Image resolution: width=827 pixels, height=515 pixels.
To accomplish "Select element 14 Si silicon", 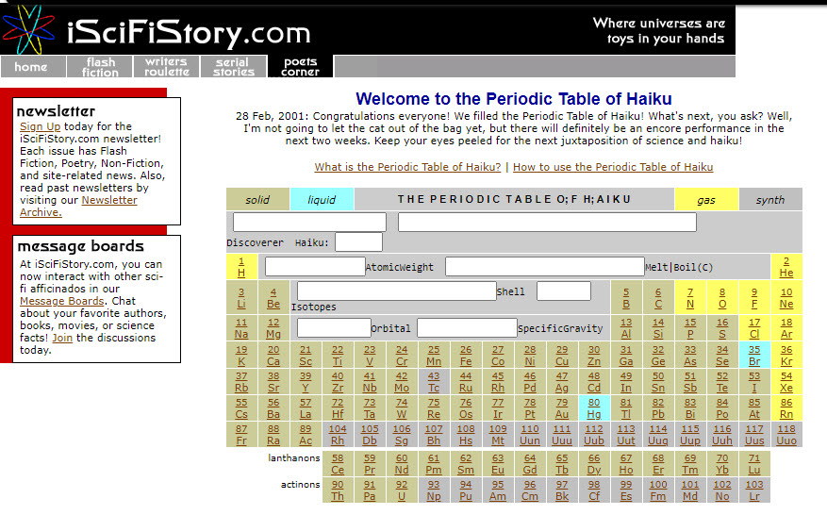I will coord(658,328).
